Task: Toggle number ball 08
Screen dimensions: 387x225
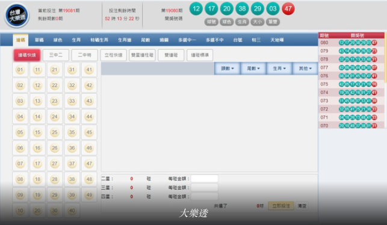Action: [20, 179]
